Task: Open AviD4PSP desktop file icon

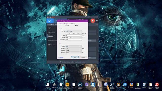Action: [74, 85]
